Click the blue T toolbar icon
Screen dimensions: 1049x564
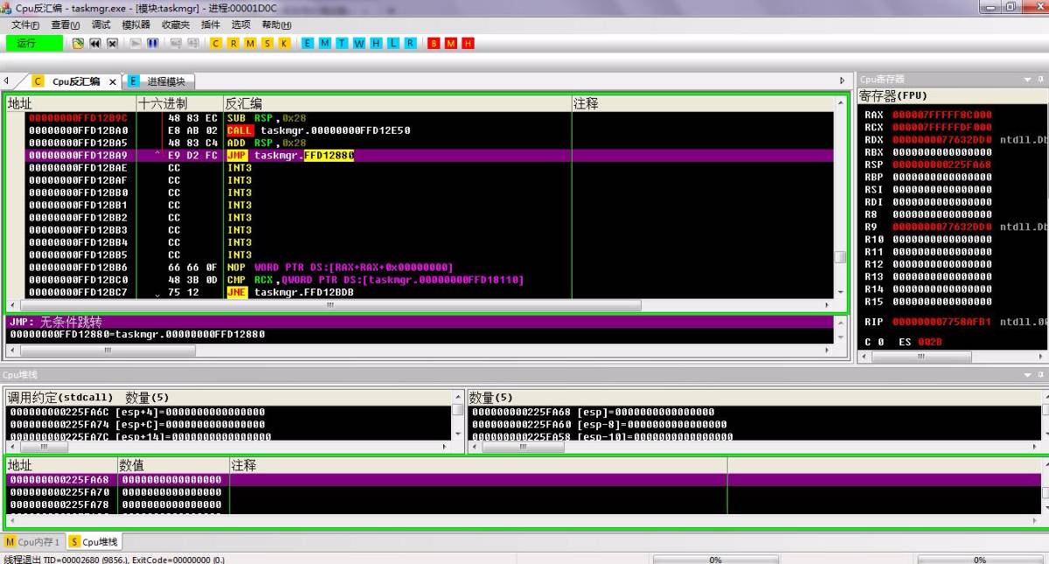[x=342, y=43]
